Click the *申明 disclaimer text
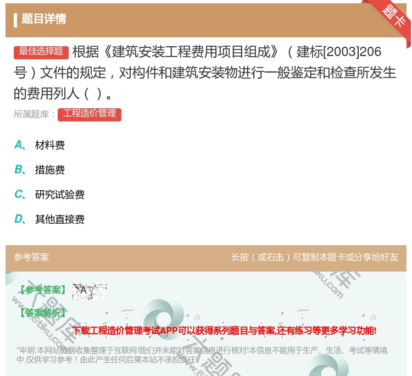The width and height of the screenshot is (412, 376). (x=202, y=355)
